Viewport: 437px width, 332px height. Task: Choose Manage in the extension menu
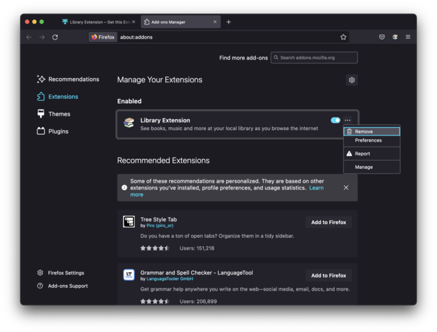click(372, 167)
